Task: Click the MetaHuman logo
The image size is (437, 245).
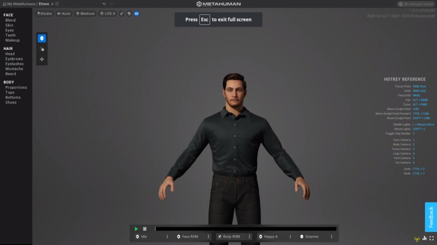Action: (x=218, y=4)
